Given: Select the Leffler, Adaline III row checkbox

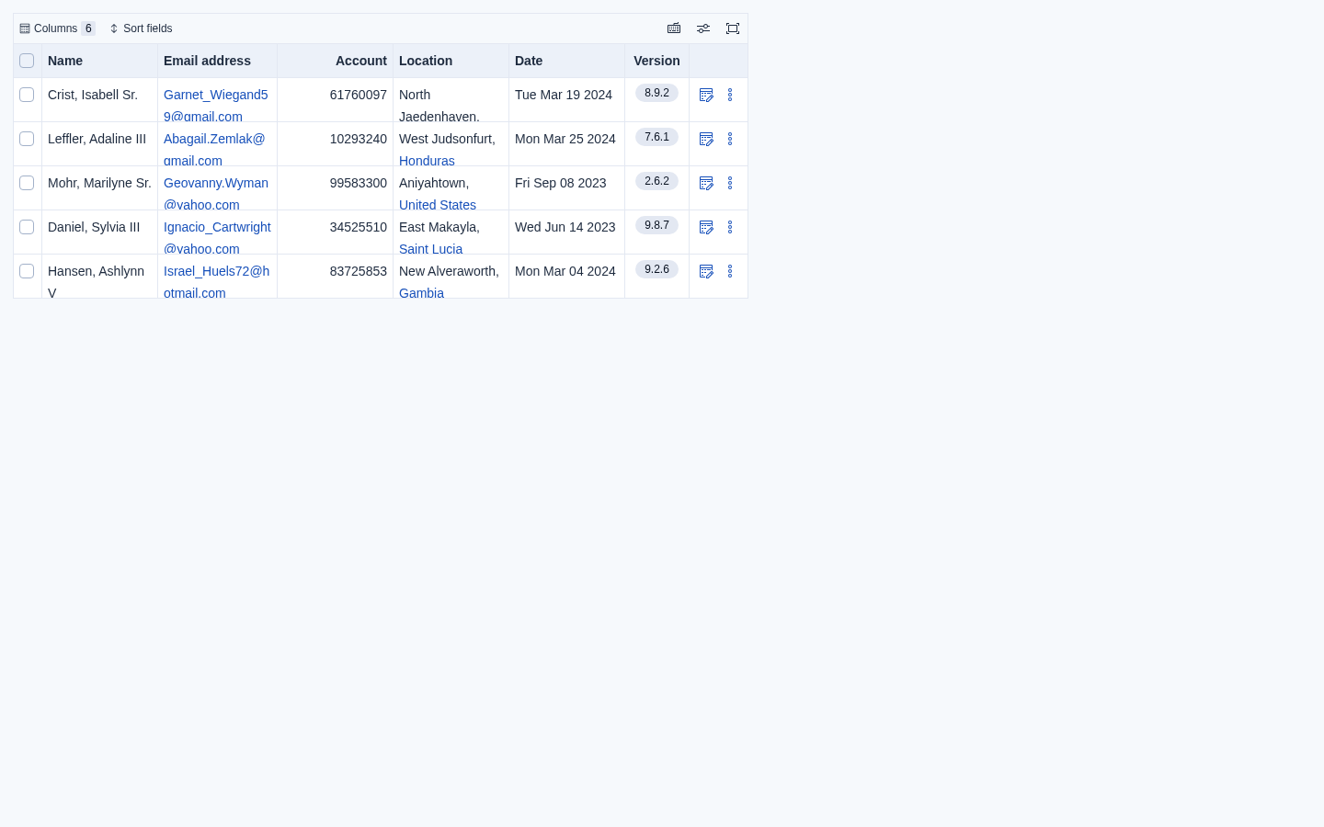Looking at the screenshot, I should 27,139.
